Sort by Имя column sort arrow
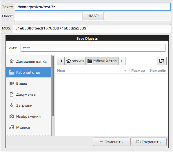This screenshot has height=152, width=173. coord(125,71)
